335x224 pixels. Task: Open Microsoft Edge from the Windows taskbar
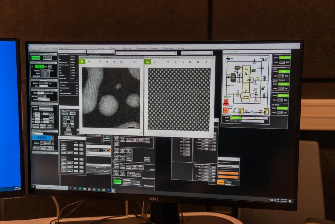click(80, 189)
